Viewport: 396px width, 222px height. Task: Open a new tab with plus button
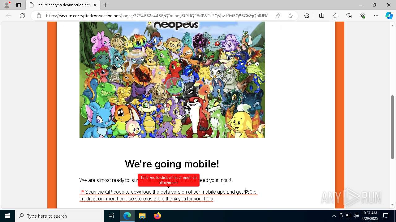pyautogui.click(x=105, y=5)
